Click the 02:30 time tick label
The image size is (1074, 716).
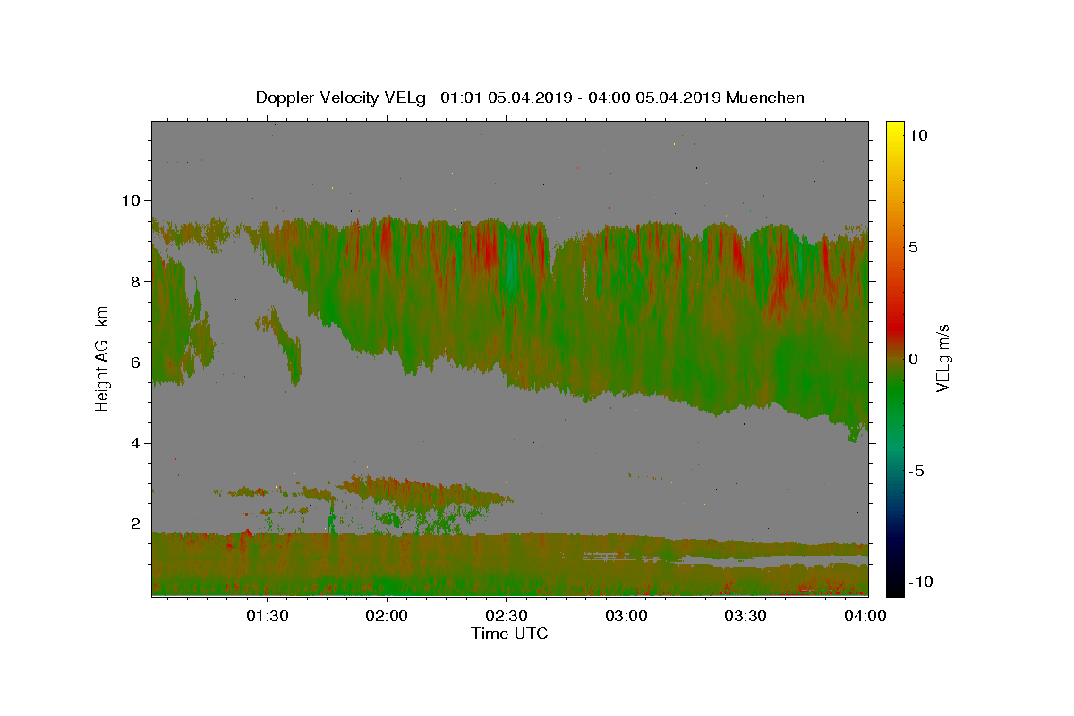[x=507, y=617]
